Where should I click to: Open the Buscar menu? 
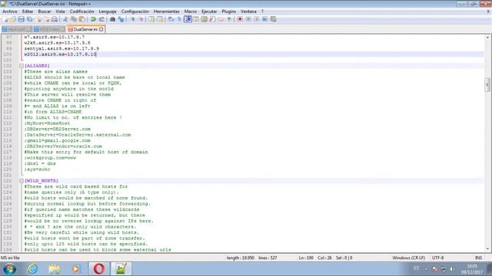(45, 11)
